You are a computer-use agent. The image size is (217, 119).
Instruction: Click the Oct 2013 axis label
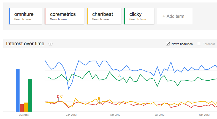[205, 115]
